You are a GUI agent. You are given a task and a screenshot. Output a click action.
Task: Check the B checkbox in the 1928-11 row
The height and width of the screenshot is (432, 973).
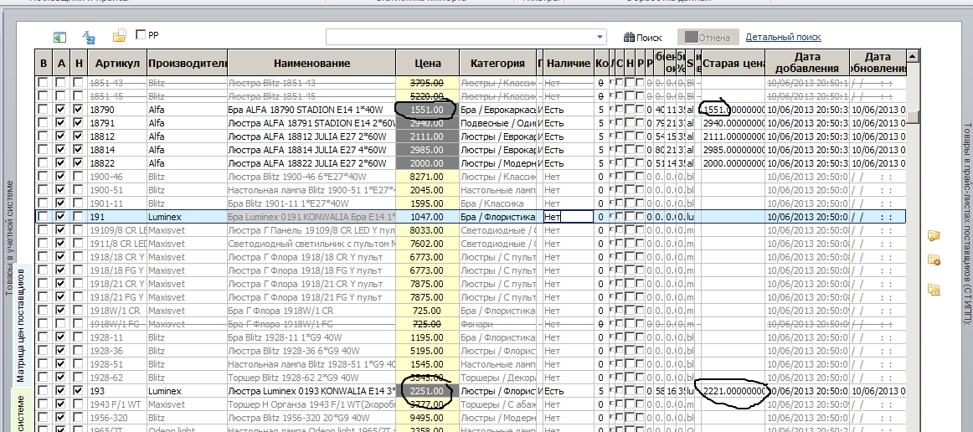[x=42, y=337]
